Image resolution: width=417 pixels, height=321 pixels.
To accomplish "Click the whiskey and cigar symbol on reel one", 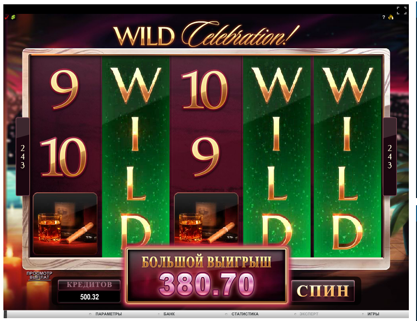I will [65, 224].
